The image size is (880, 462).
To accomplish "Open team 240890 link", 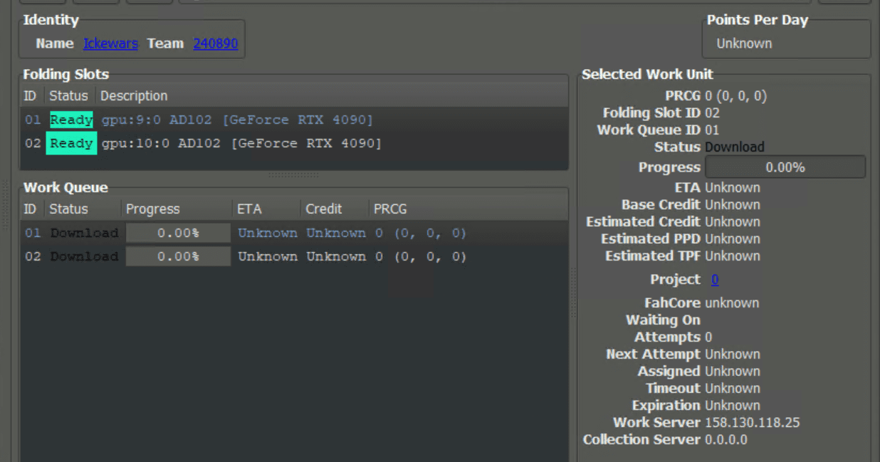I will 215,43.
